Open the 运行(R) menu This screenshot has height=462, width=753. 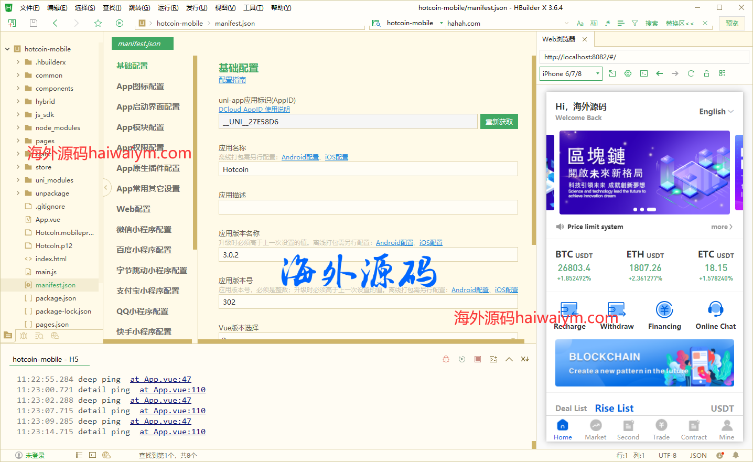[168, 7]
